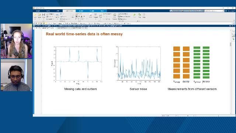The image size is (236, 133).
Task: Click the Run to End button
Action: [x=122, y=19]
